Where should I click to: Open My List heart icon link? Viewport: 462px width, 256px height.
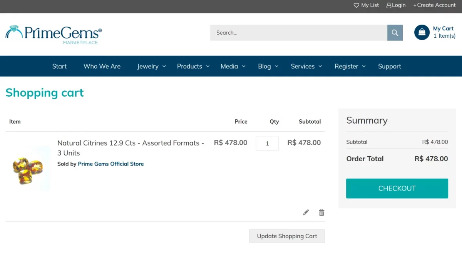(366, 5)
